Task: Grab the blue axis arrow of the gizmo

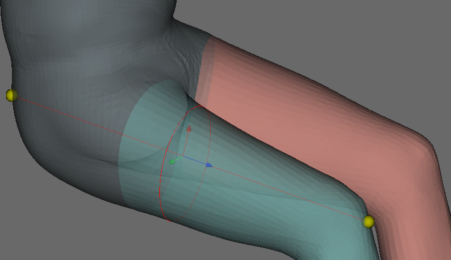Action: click(209, 165)
